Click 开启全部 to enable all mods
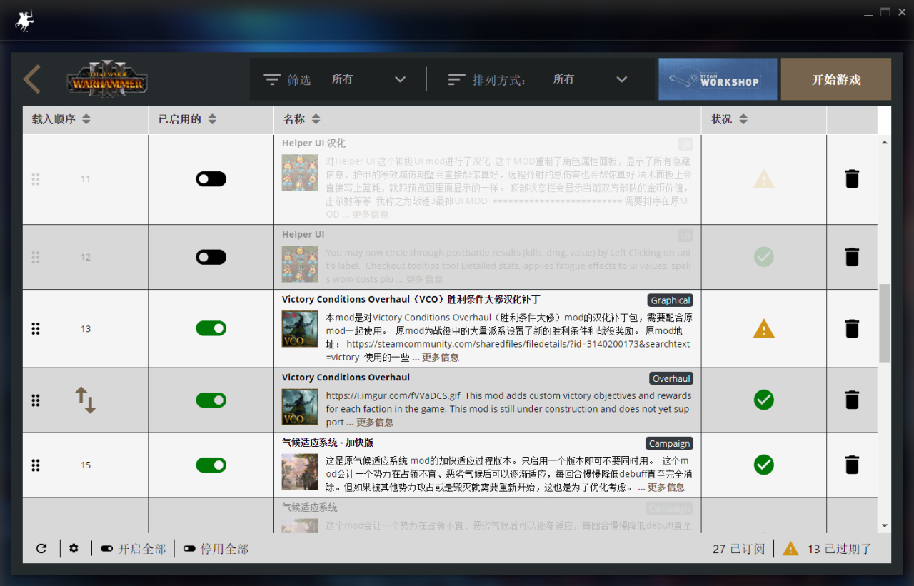This screenshot has width=914, height=586. click(x=134, y=549)
